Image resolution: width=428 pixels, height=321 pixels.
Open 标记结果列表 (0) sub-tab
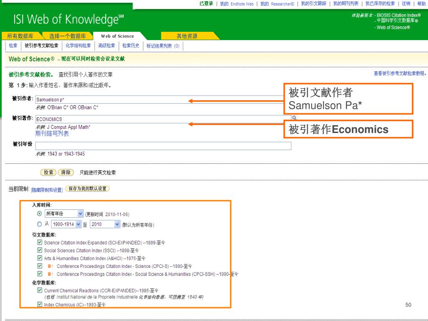(x=163, y=46)
